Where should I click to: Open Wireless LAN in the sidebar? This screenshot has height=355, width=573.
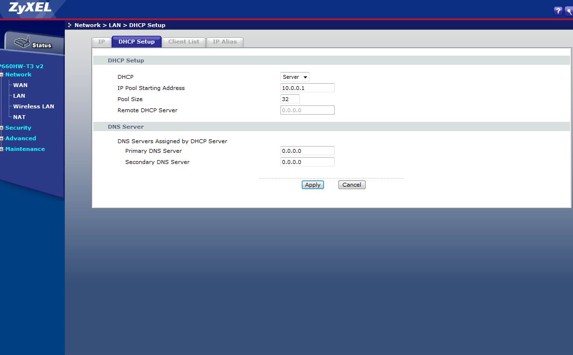[33, 106]
